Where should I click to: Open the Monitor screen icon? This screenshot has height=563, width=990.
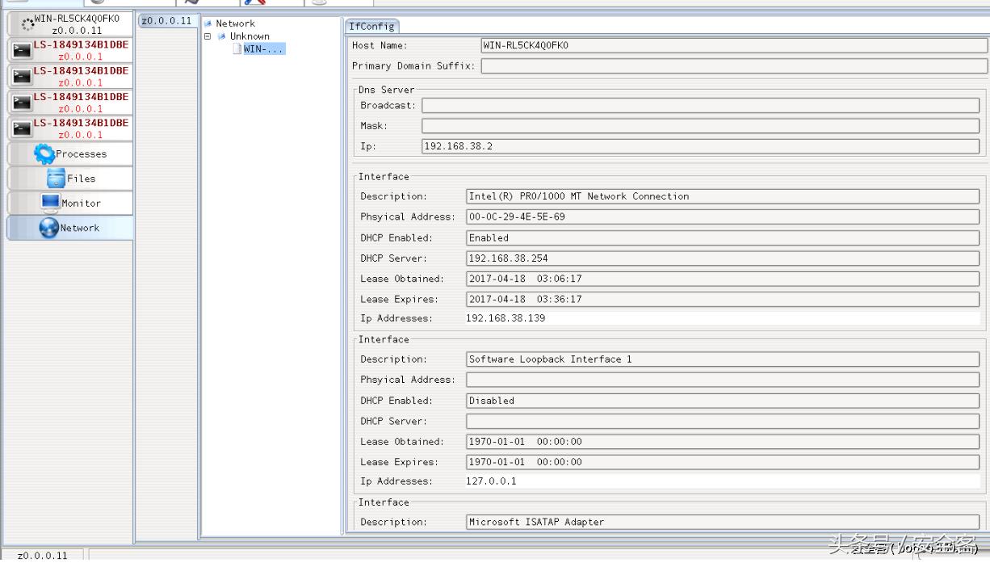[x=51, y=203]
